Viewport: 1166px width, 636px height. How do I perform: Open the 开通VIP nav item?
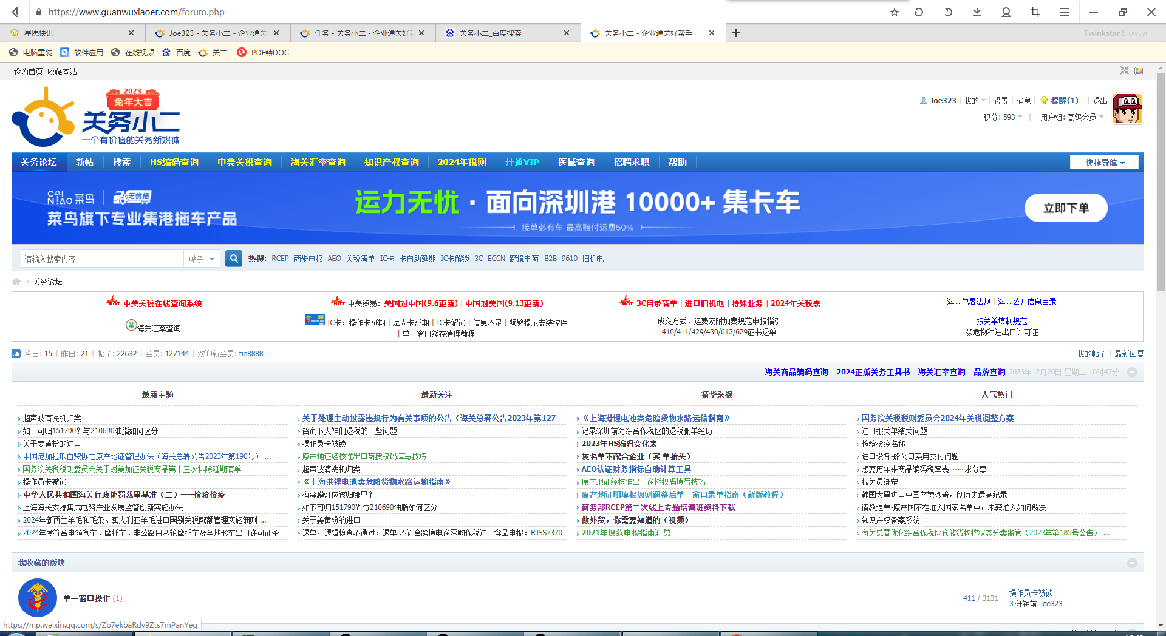[x=522, y=162]
